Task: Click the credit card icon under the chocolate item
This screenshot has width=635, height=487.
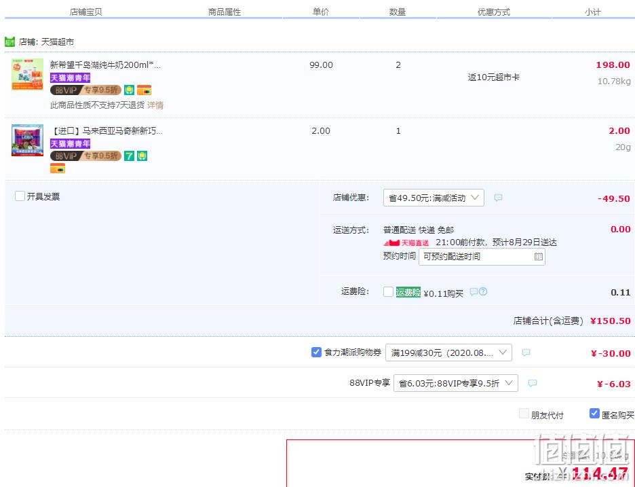Action: [x=58, y=168]
